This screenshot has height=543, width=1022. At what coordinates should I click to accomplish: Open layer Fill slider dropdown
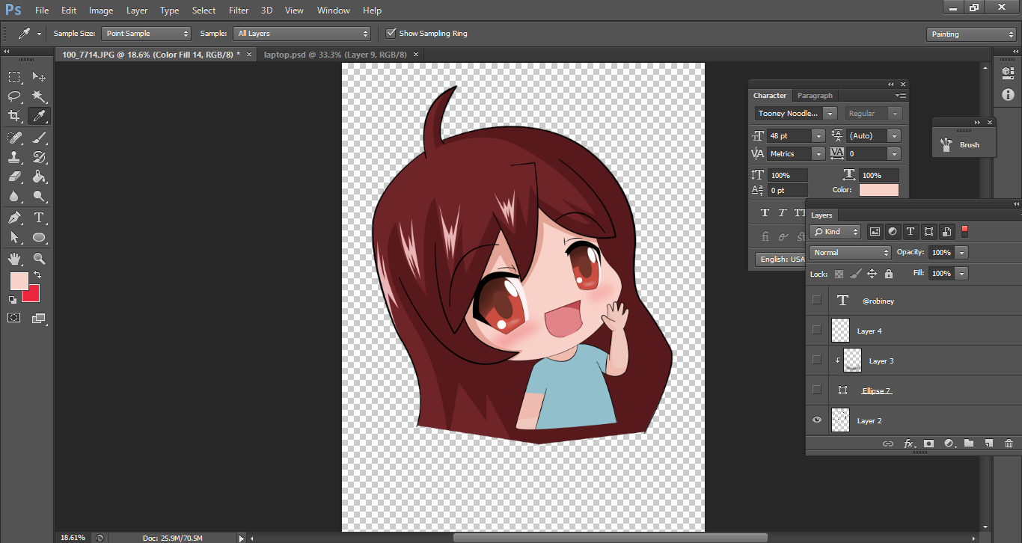[x=962, y=274]
